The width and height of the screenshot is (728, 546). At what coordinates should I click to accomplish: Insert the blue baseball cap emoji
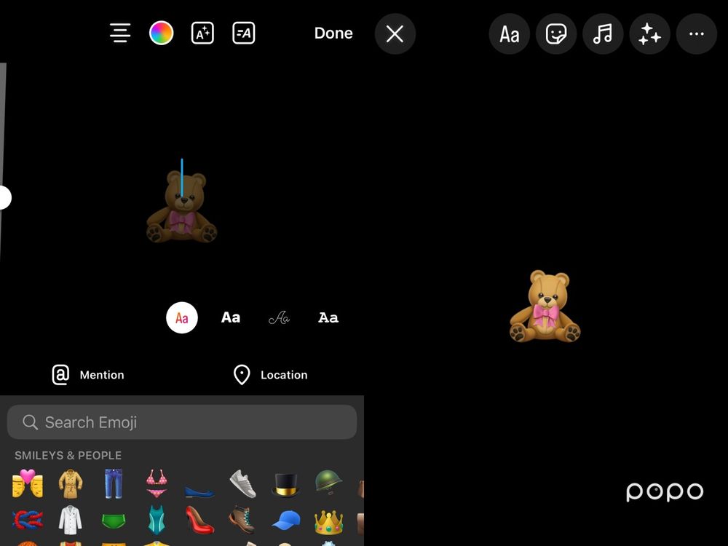pos(285,520)
